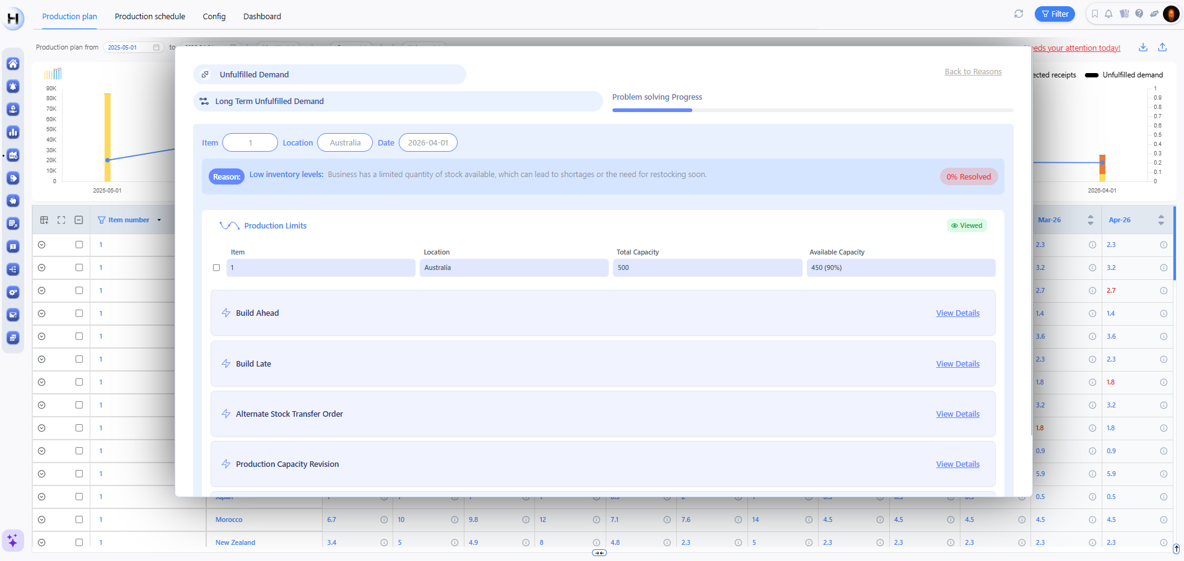Check the first table row checkbox
Image resolution: width=1184 pixels, height=561 pixels.
pyautogui.click(x=79, y=245)
